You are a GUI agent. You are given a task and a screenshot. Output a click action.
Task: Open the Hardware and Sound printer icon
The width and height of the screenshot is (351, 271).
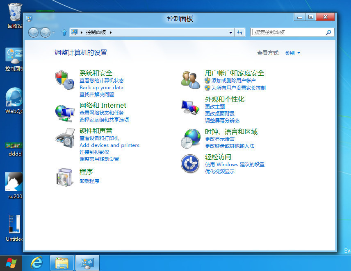pyautogui.click(x=65, y=138)
